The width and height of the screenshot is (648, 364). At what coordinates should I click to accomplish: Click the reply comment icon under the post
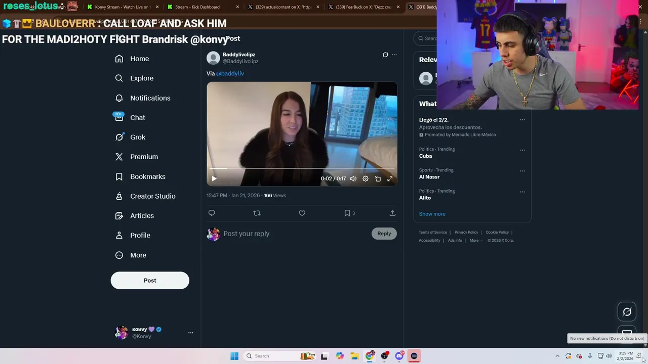212,213
